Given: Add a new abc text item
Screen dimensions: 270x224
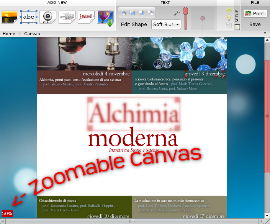Looking at the screenshot, I should point(29,17).
